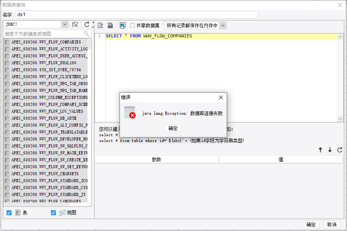Select APEX_030200.WWV_FLOW_COMPANIES table

45,42
